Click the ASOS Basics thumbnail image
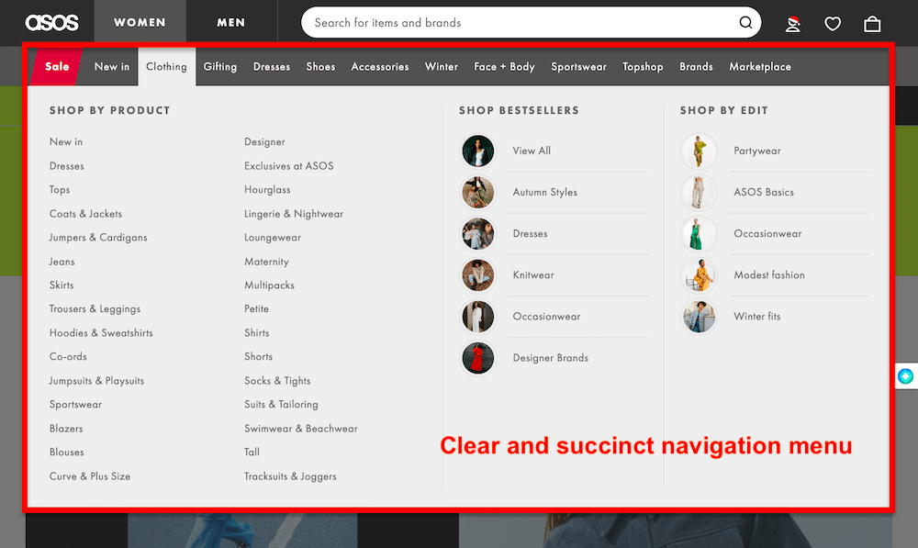 point(699,193)
